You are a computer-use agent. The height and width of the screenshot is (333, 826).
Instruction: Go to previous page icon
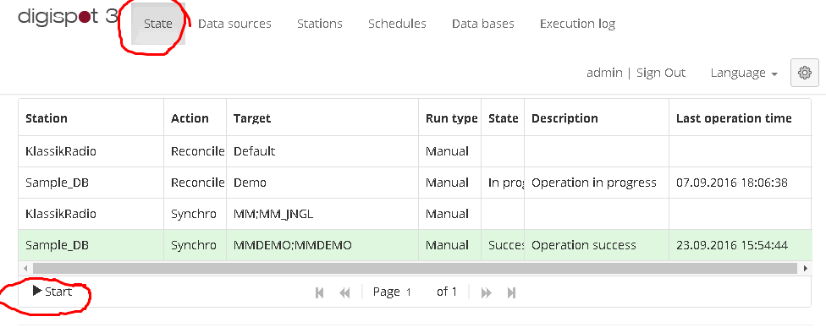(x=345, y=292)
